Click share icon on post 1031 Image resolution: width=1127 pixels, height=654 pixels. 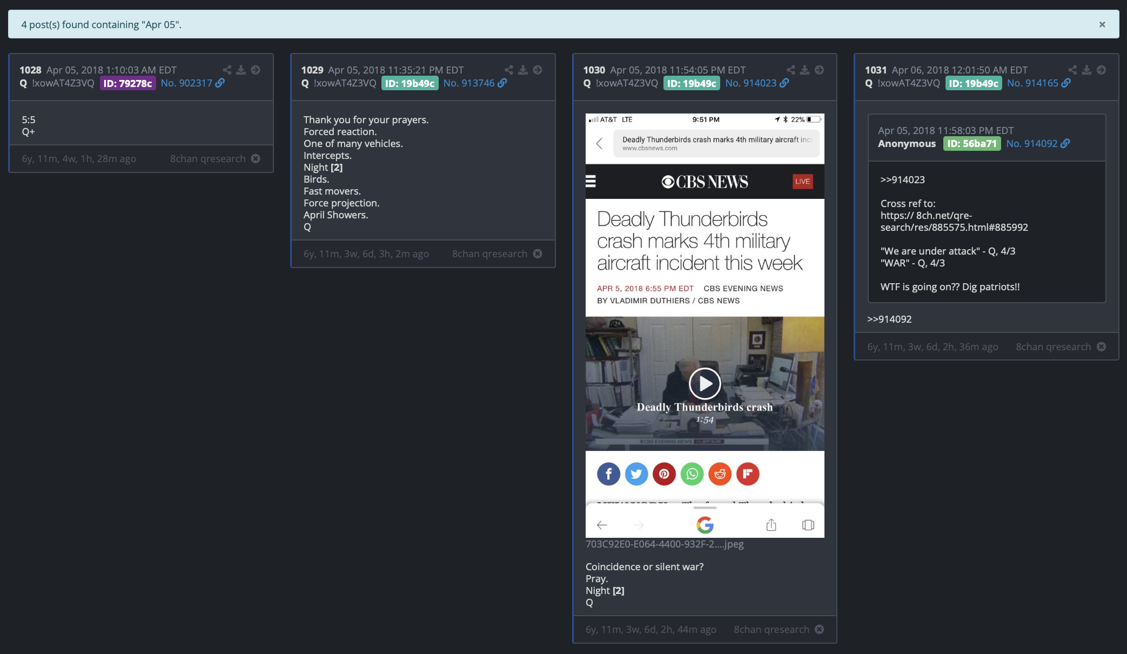click(1073, 70)
